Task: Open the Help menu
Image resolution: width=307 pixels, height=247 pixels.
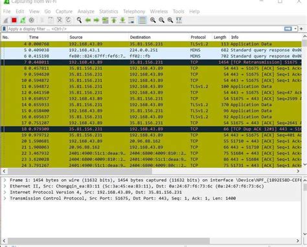Action: coord(194,12)
